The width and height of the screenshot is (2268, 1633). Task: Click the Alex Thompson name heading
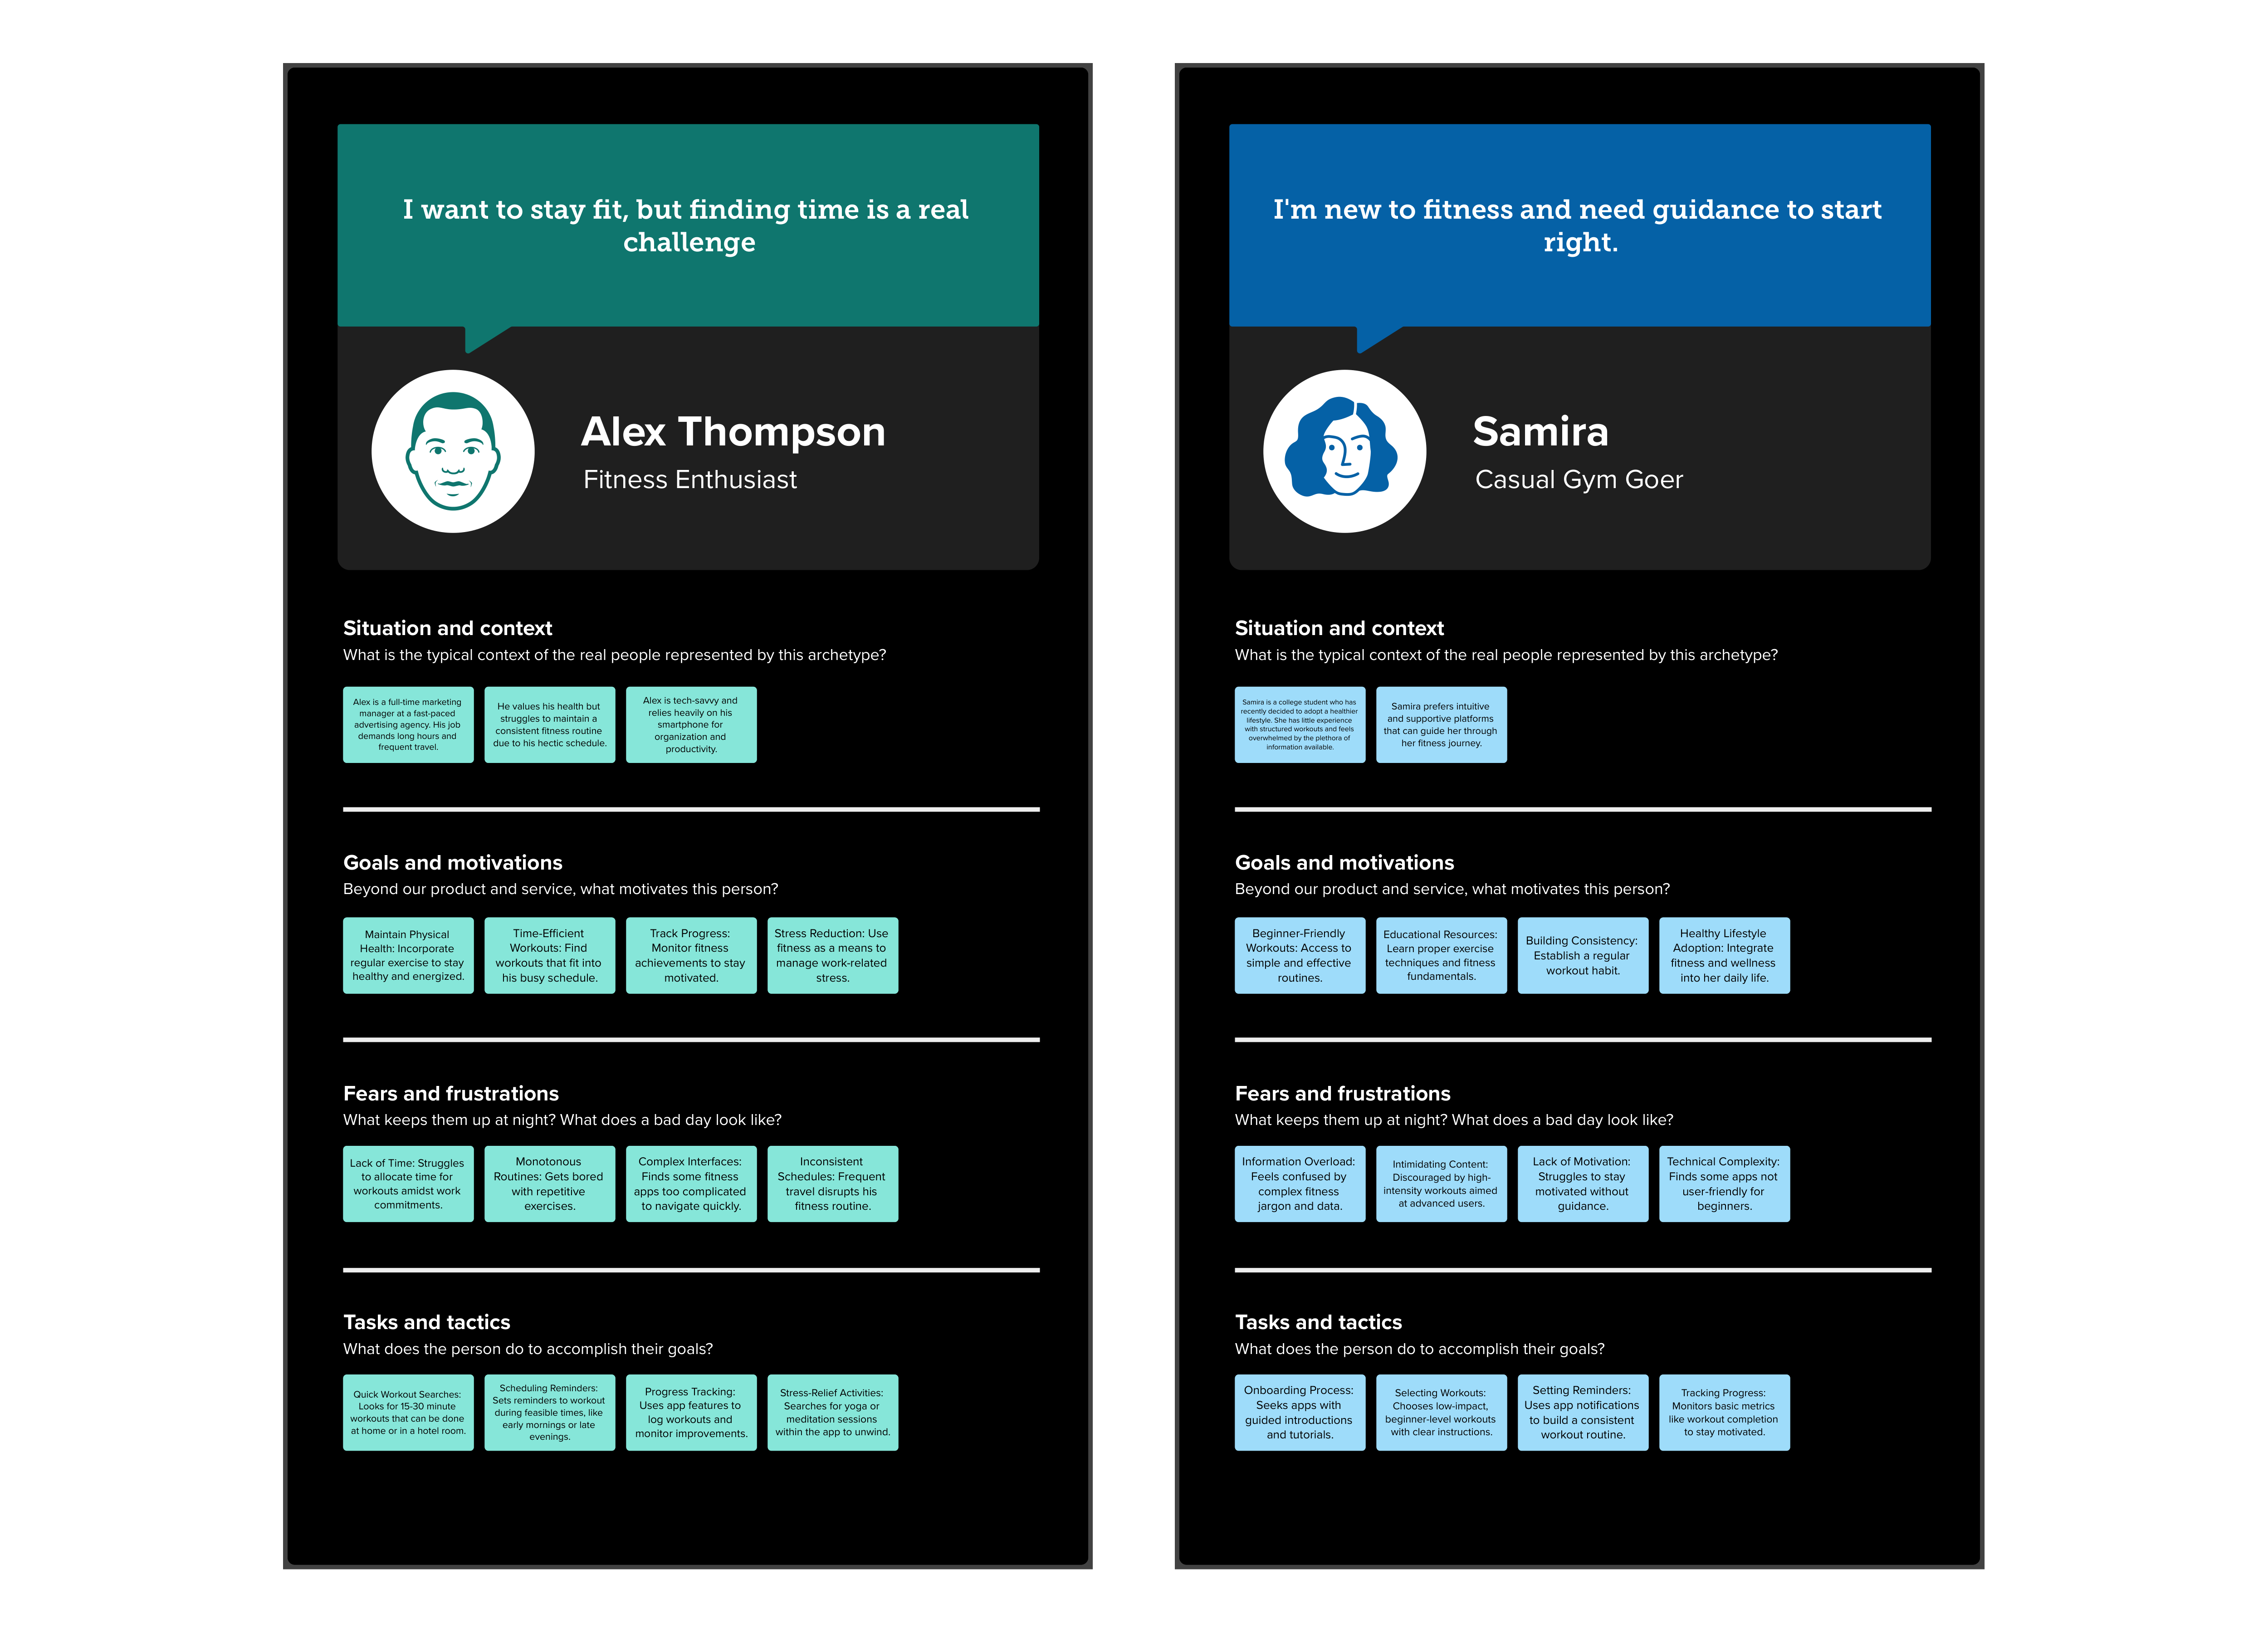point(733,432)
